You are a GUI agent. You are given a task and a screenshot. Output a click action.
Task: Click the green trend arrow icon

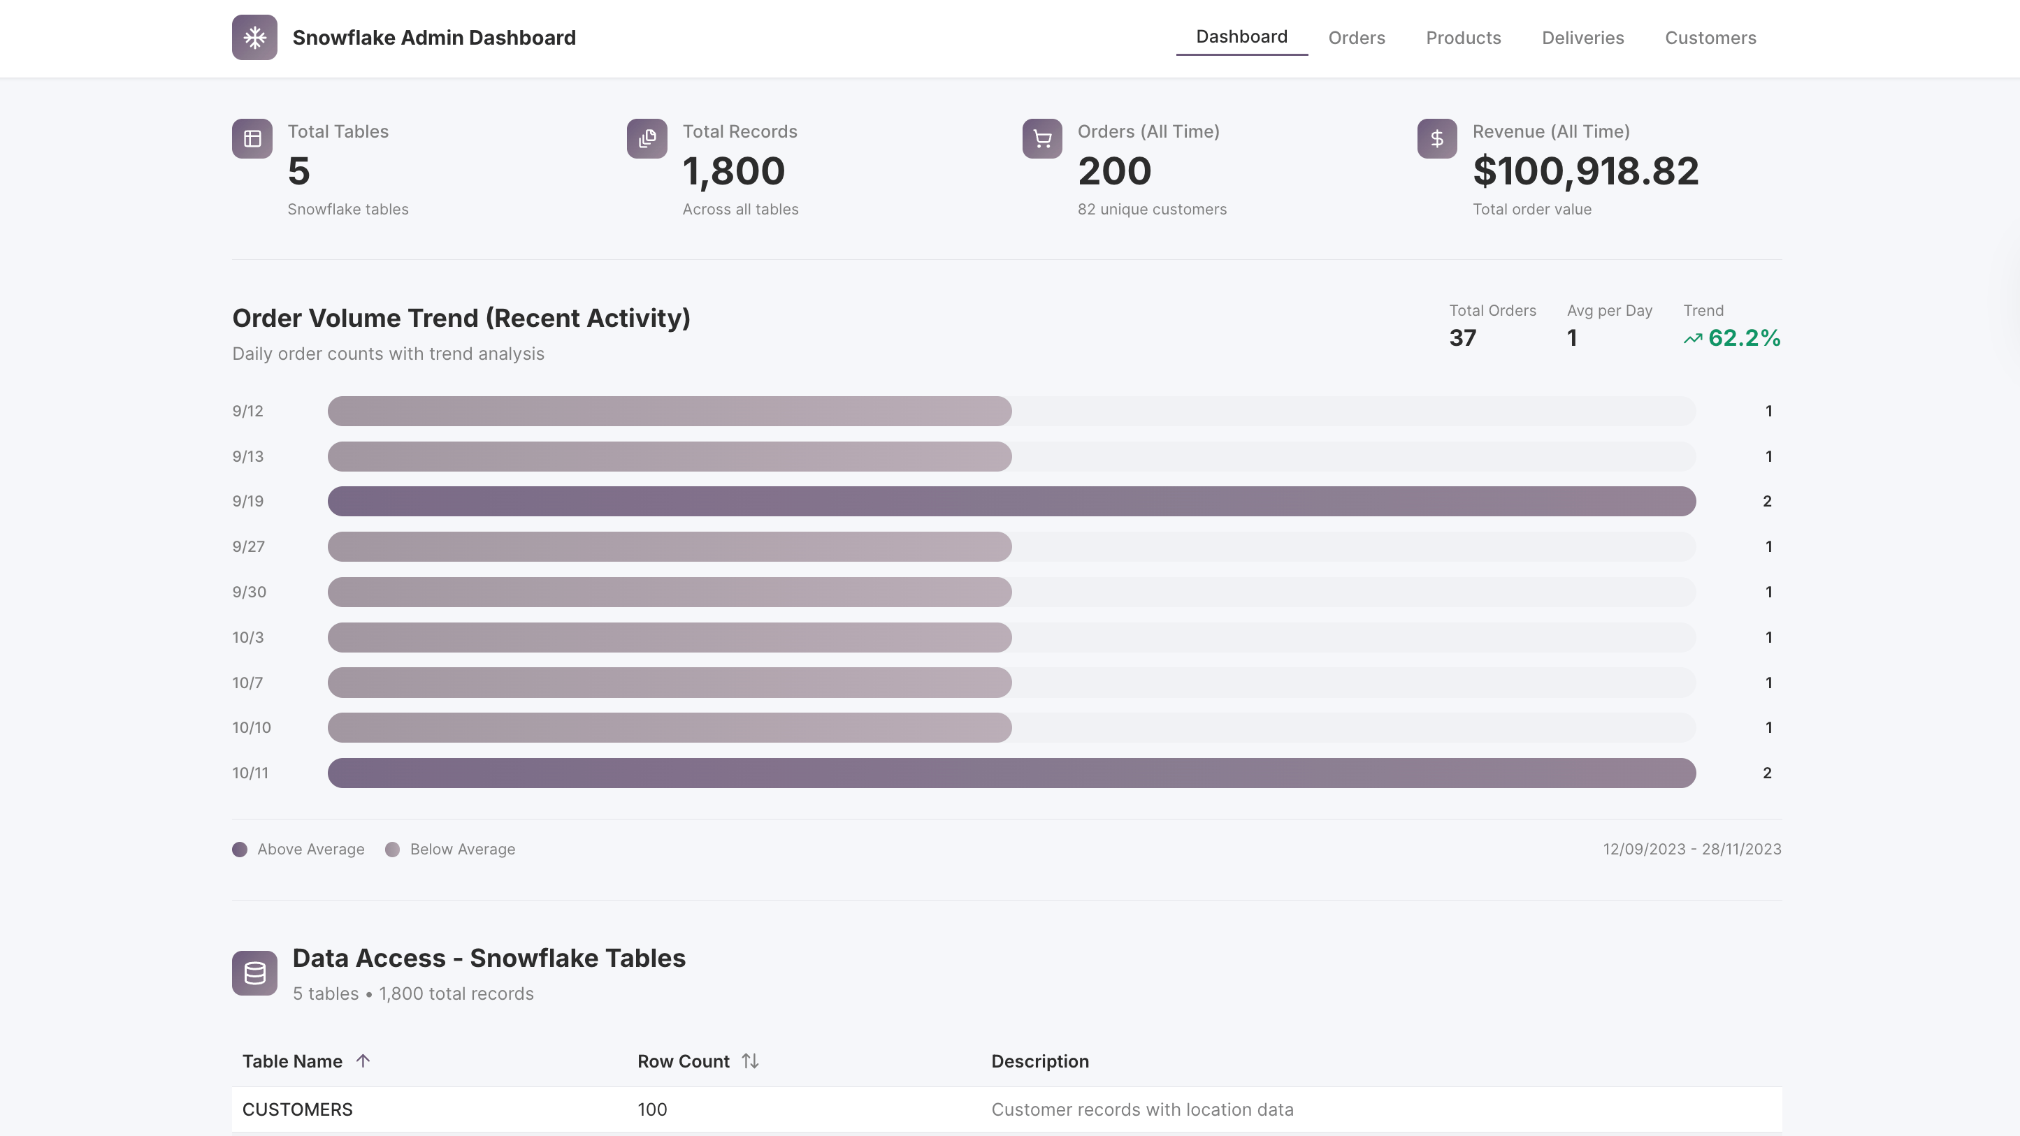[1693, 339]
